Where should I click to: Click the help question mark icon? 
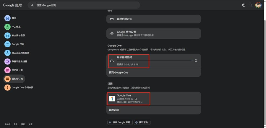[244, 5]
